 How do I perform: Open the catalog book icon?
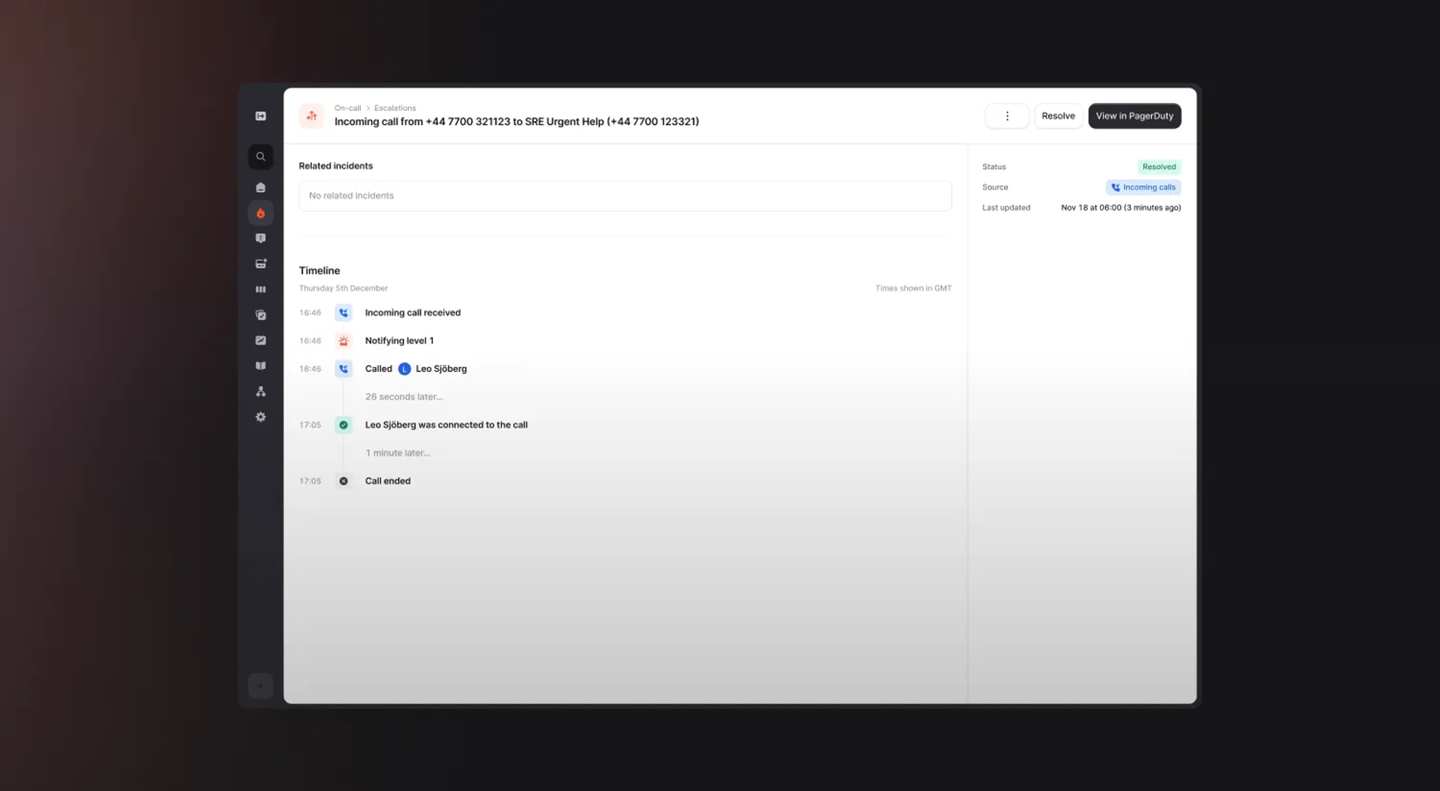pos(261,366)
